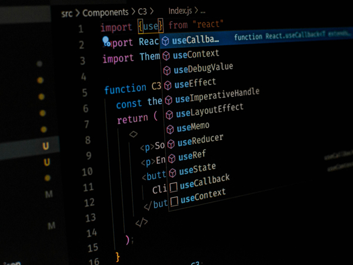353x265 pixels.
Task: Click the closing fragment tag on line 13
Action: [142, 223]
